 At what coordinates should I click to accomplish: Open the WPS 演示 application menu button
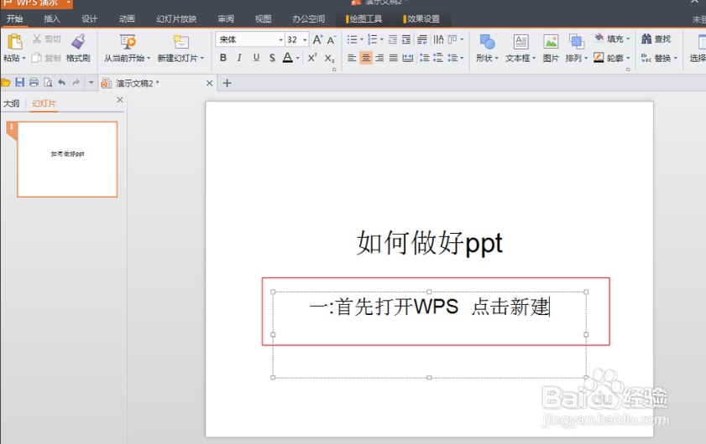click(x=36, y=3)
